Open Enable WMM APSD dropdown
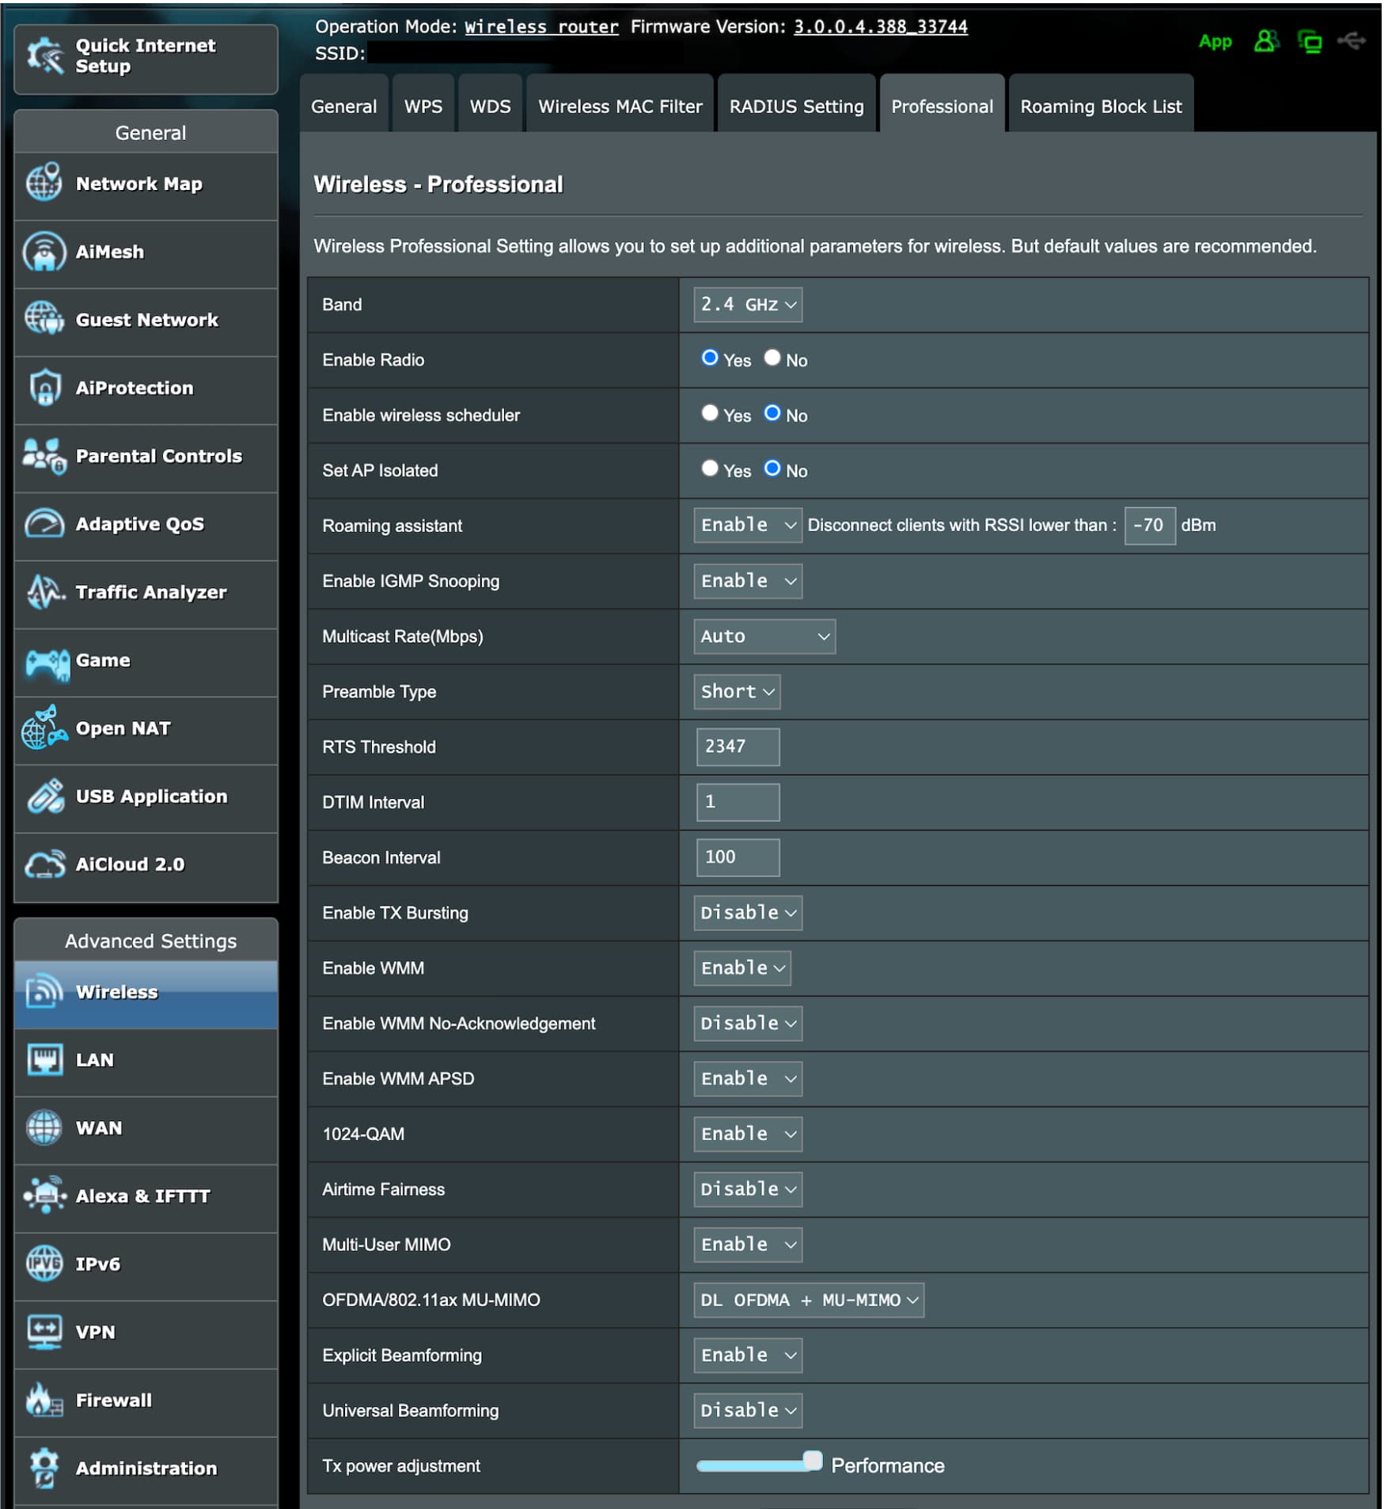Viewport: 1388px width, 1509px height. [x=748, y=1079]
